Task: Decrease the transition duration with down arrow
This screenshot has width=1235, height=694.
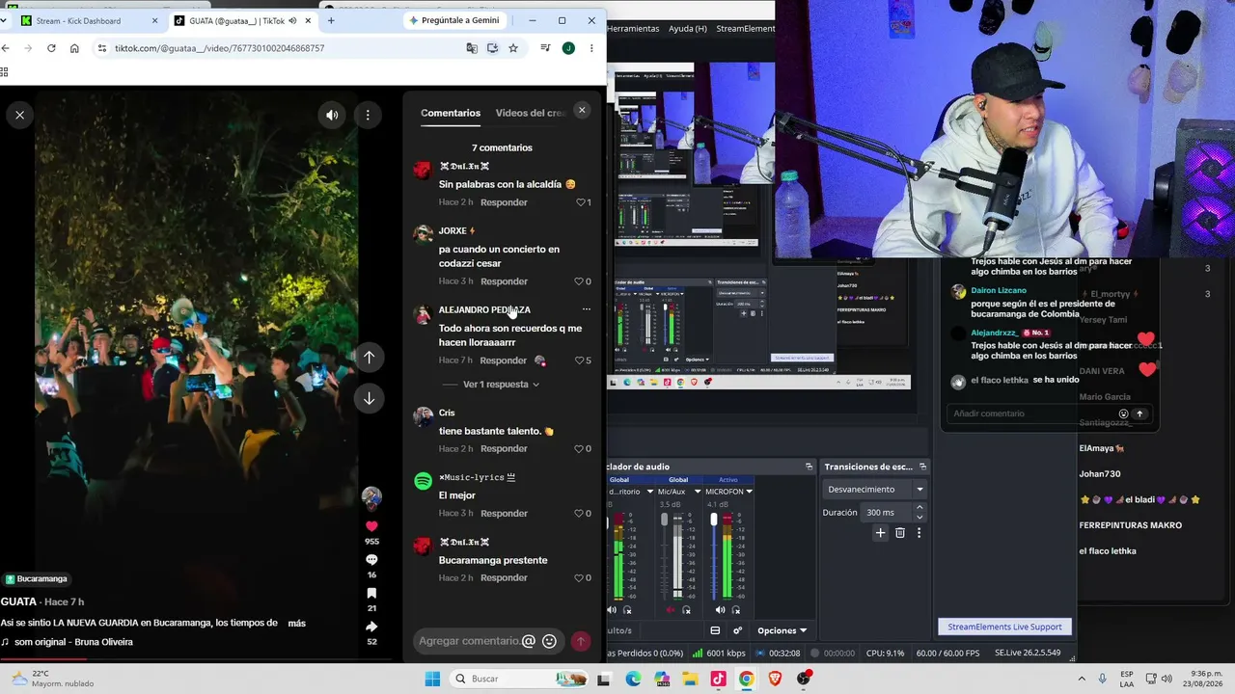Action: (919, 518)
